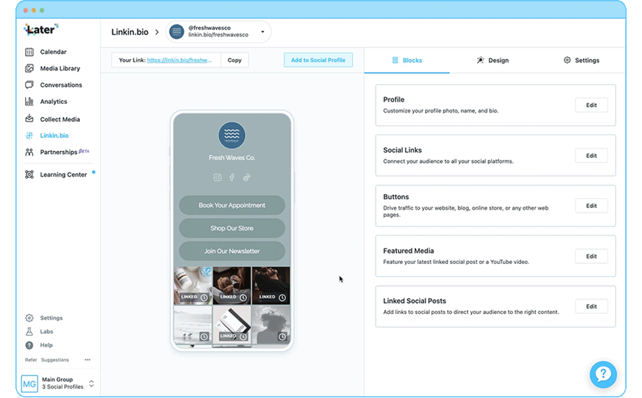
Task: Click the Linkin.bio sidebar icon
Action: click(x=29, y=135)
